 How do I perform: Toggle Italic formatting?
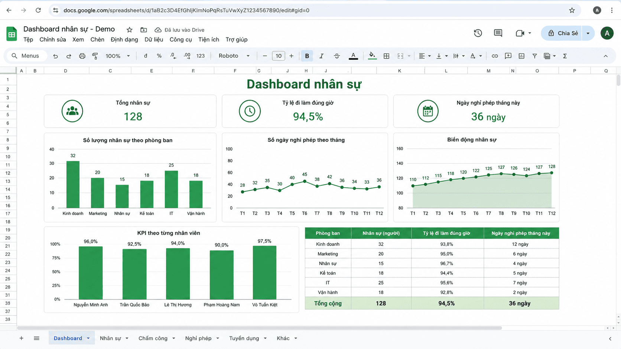[x=321, y=56]
